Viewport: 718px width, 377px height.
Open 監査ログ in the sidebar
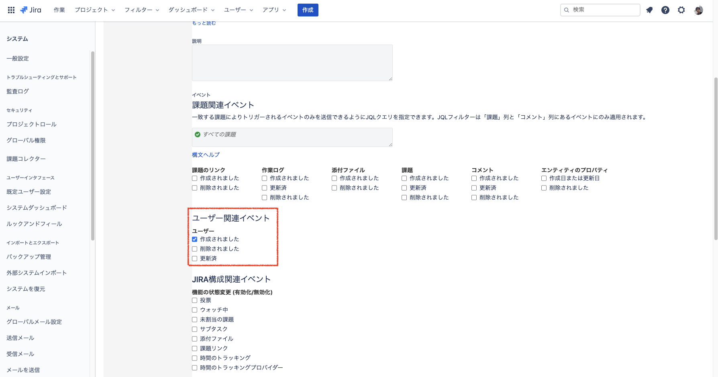tap(18, 92)
